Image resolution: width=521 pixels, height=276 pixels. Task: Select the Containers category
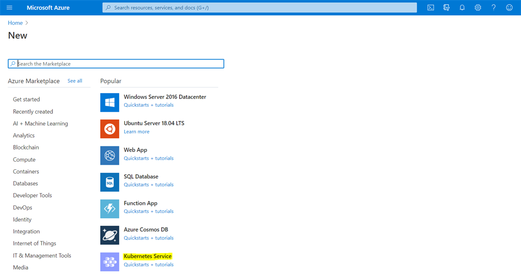click(26, 171)
